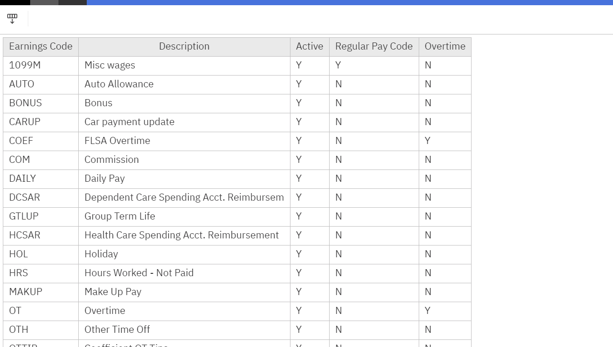613x347 pixels.
Task: Select the GTLUP earnings code cell
Action: pyautogui.click(x=41, y=217)
